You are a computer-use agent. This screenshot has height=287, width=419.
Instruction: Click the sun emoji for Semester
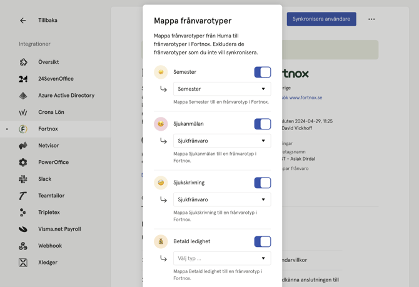[161, 72]
